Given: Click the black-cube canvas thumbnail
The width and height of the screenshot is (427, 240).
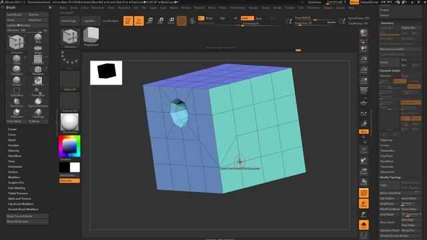Looking at the screenshot, I should coord(106,73).
